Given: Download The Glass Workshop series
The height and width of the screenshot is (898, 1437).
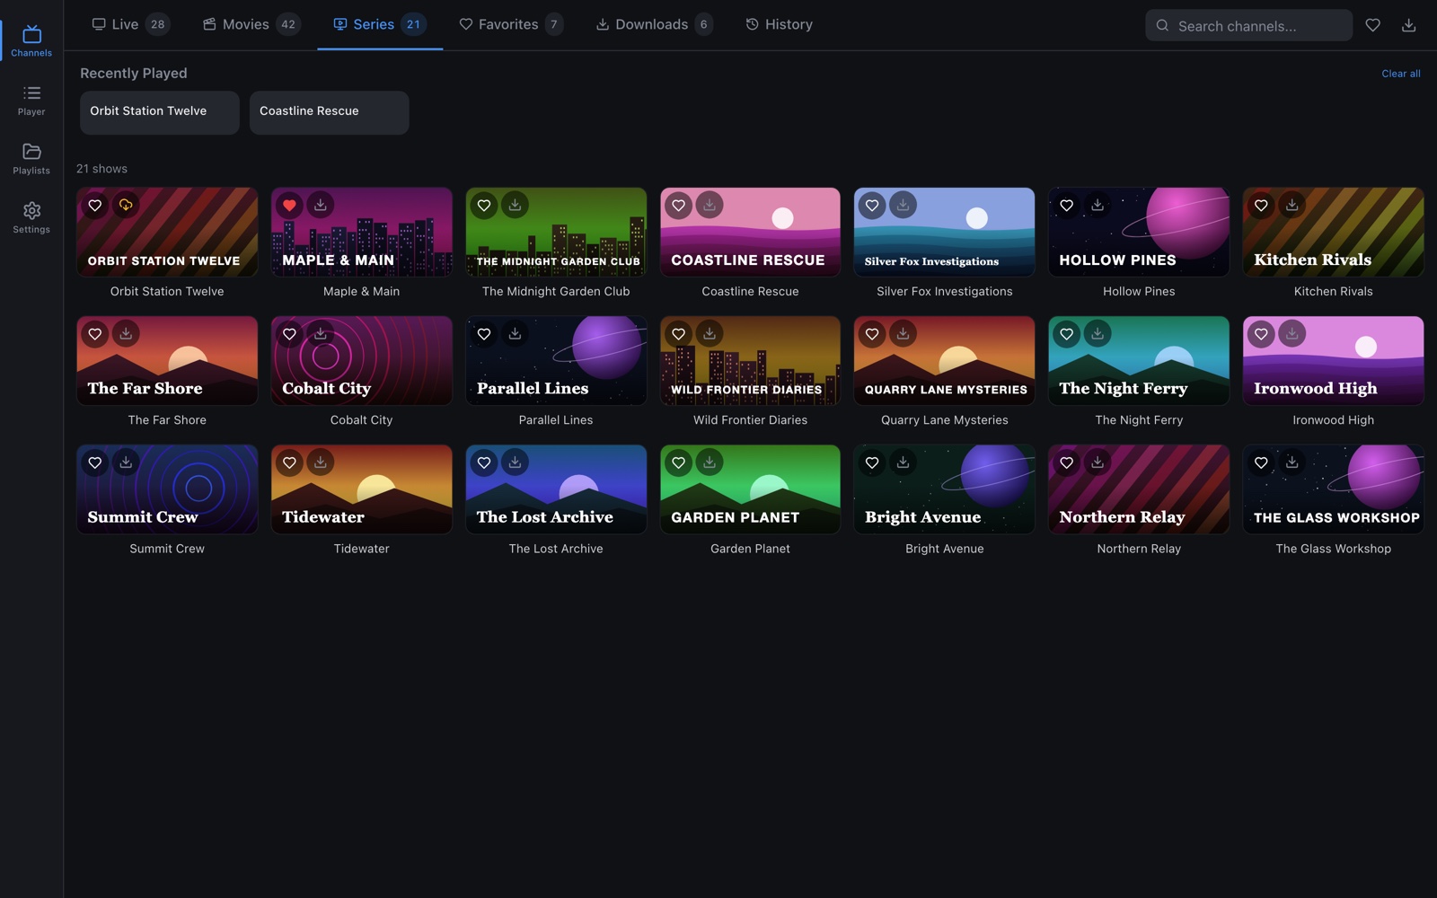Looking at the screenshot, I should click(x=1292, y=462).
